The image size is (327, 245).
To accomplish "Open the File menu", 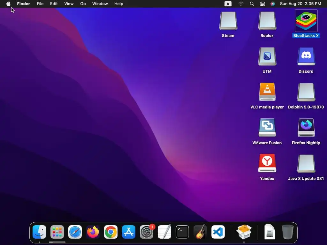I will (x=40, y=4).
